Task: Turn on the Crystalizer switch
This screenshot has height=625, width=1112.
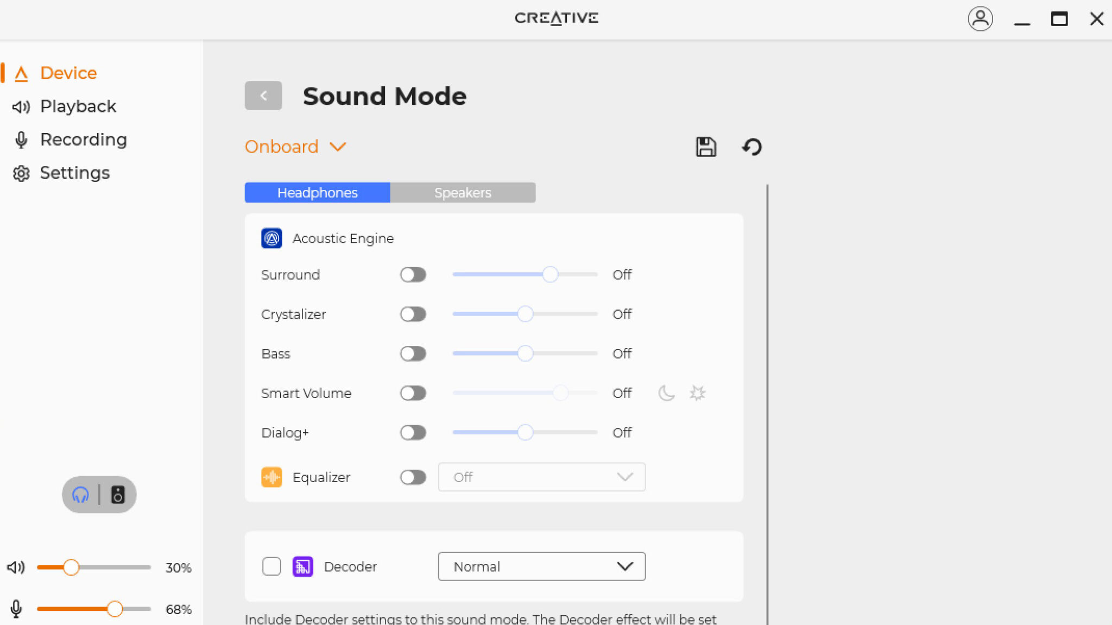Action: (413, 314)
